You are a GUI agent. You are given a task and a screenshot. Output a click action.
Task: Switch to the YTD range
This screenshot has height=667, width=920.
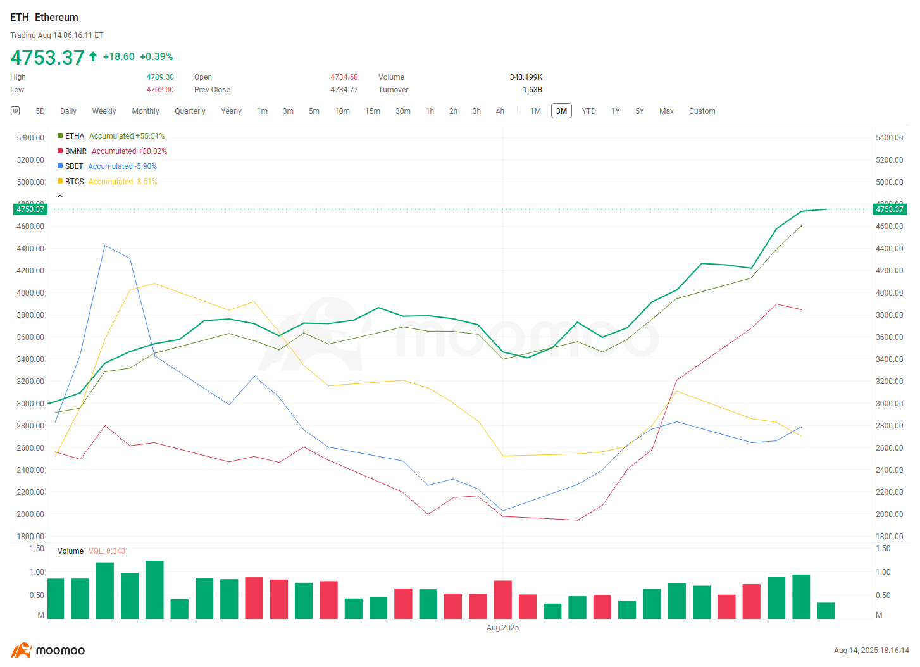(x=588, y=111)
